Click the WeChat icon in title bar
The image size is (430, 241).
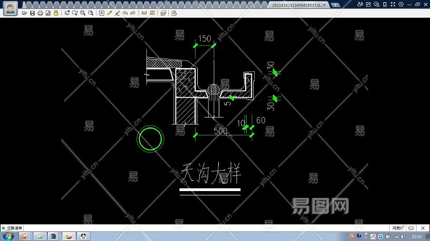pyautogui.click(x=377, y=4)
